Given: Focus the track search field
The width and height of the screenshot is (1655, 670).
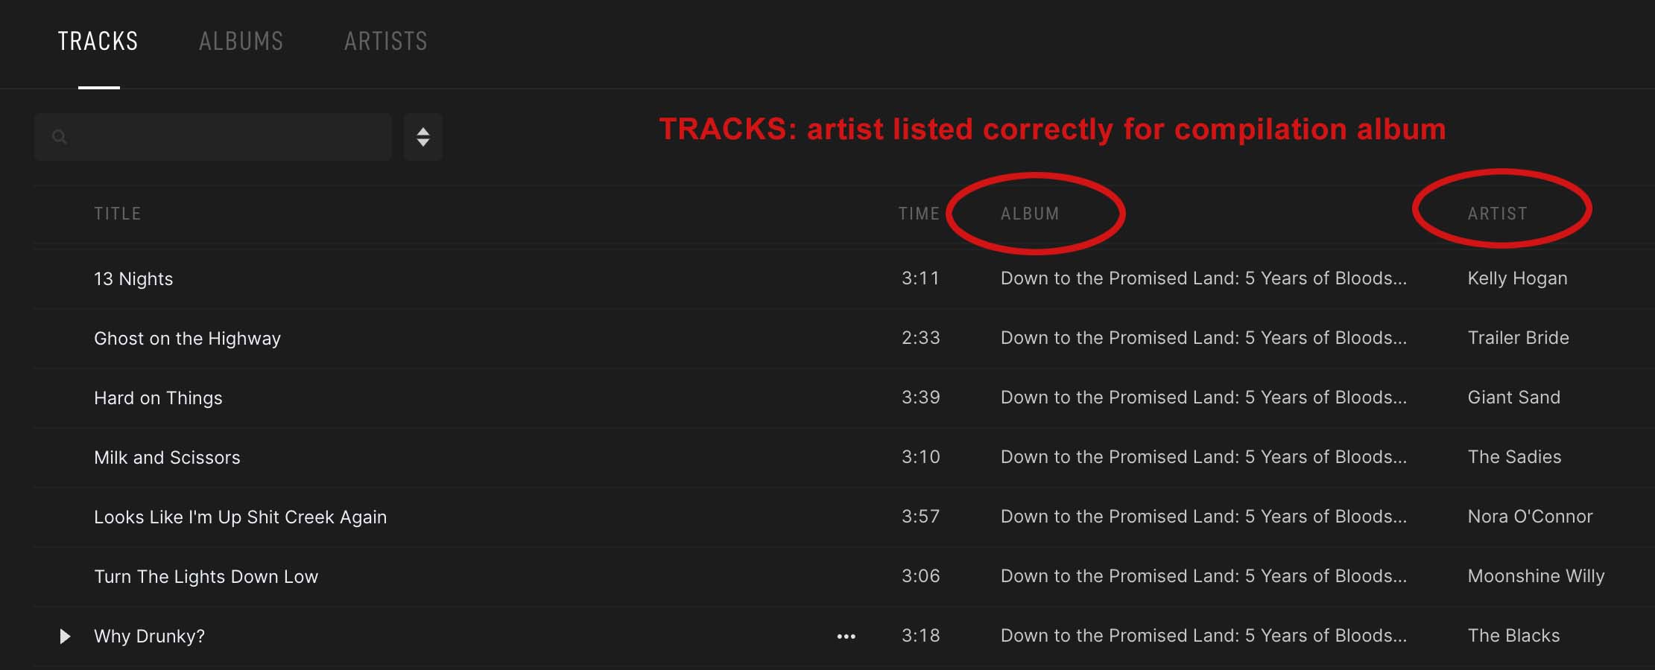Looking at the screenshot, I should [213, 137].
